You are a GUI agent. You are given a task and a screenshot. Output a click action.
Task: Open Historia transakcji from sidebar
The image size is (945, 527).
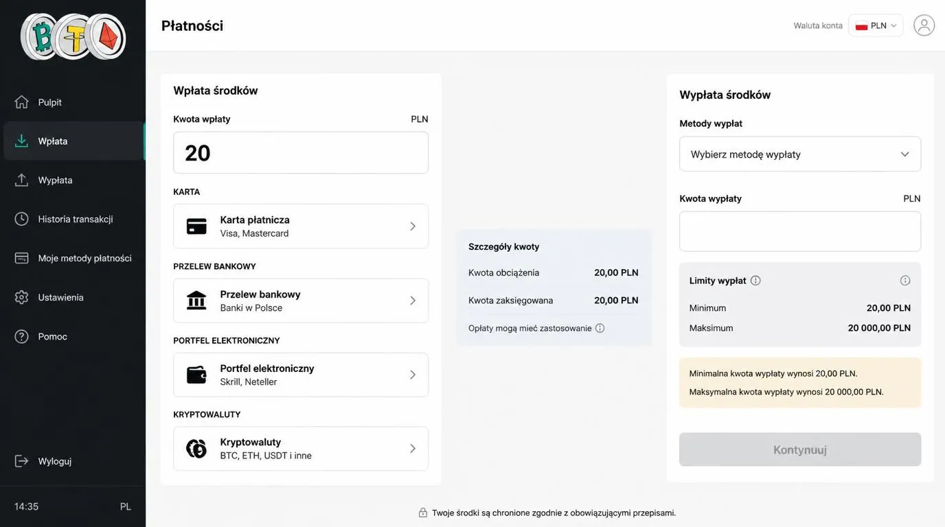(x=73, y=219)
